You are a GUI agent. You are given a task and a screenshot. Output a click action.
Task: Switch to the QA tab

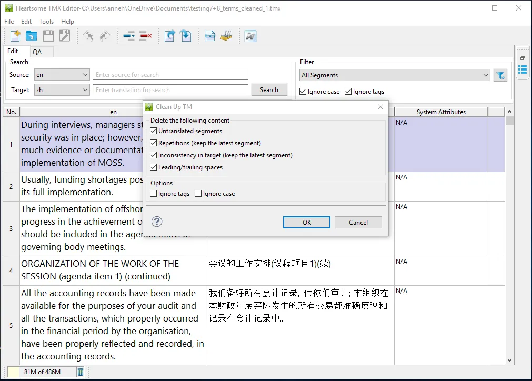(x=36, y=51)
